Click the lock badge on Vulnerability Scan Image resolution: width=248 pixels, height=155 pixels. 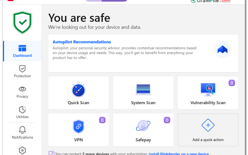coord(232,83)
